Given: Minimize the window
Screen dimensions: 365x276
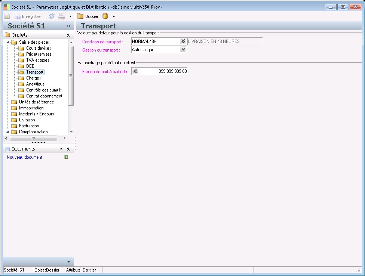Looking at the screenshot, I should [x=331, y=7].
